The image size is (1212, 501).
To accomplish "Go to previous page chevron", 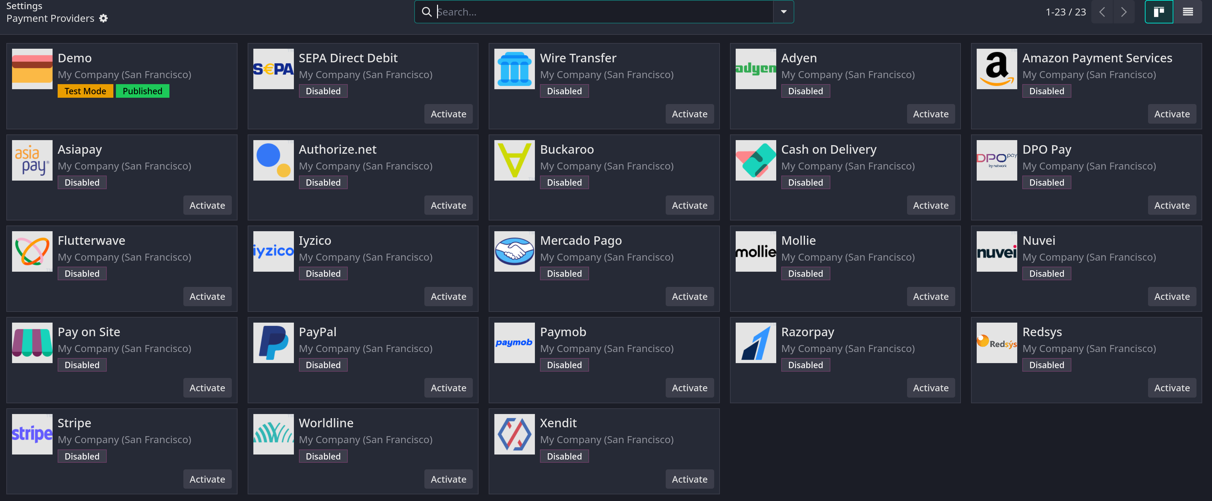I will tap(1102, 12).
